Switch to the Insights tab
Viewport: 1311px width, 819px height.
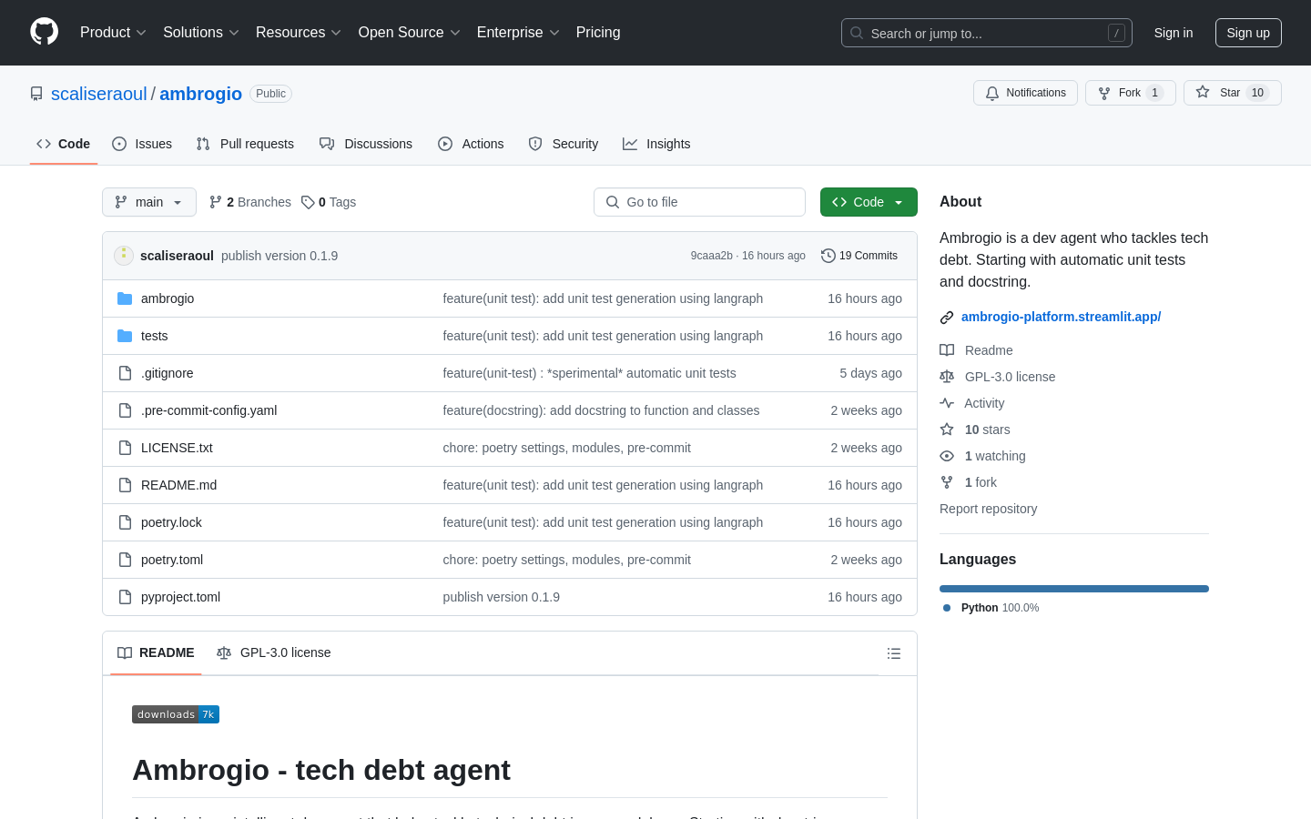click(656, 144)
